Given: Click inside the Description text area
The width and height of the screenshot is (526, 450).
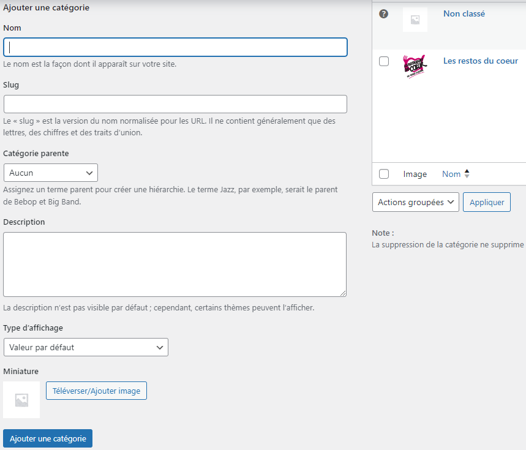Looking at the screenshot, I should point(175,264).
